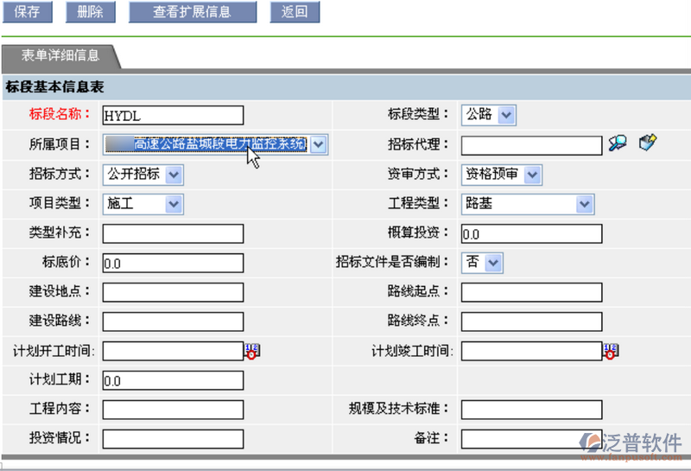
Task: Click the 招标文件是否编制 label text
Action: pos(392,262)
